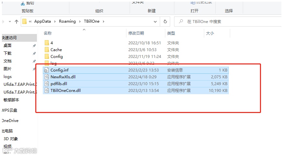Image resolution: width=282 pixels, height=156 pixels.
Task: Open 桌面 in quick access
Action: pos(7,46)
